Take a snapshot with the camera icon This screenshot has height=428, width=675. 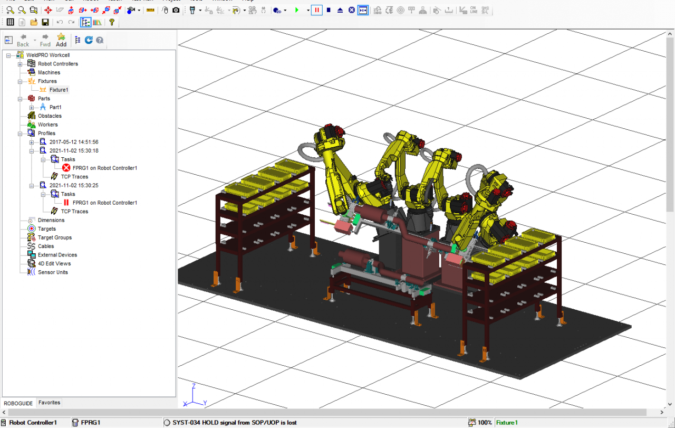176,10
